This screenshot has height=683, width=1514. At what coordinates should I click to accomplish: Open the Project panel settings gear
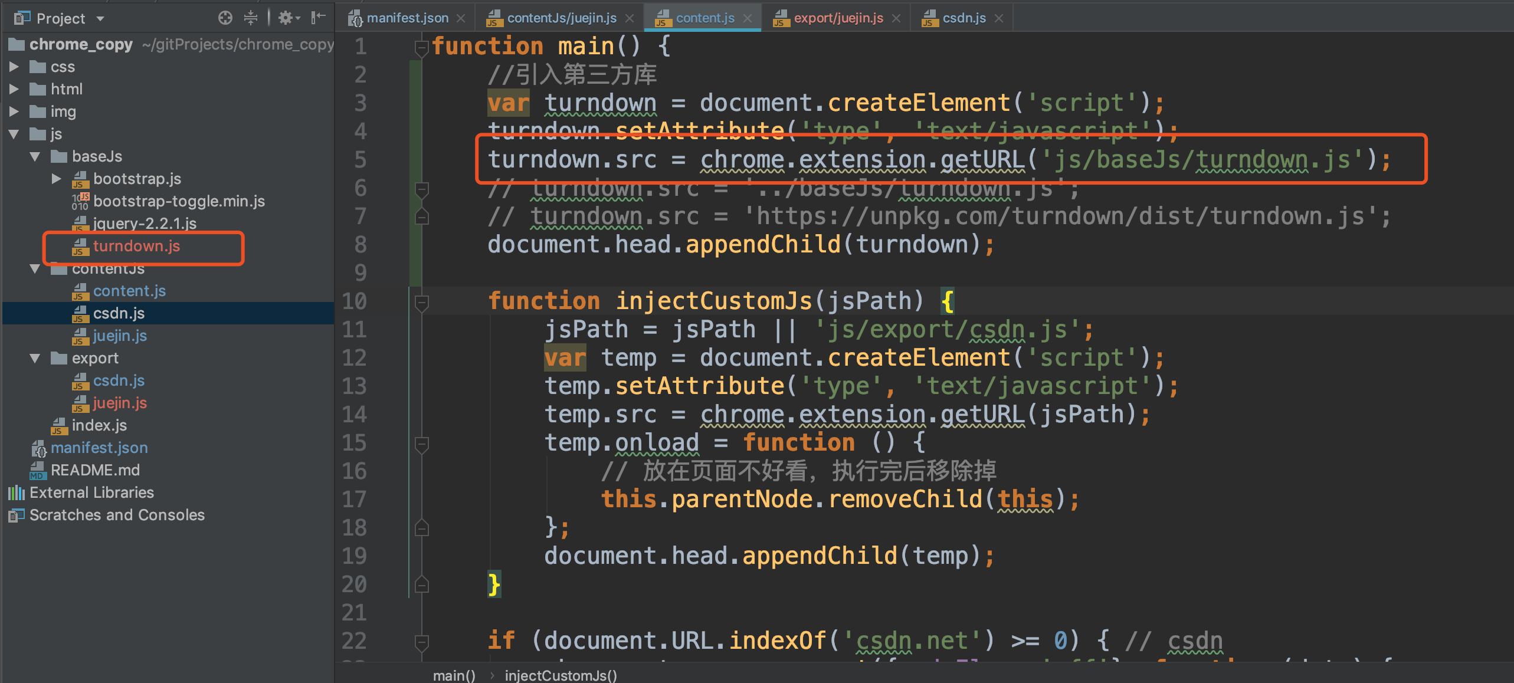pyautogui.click(x=287, y=18)
